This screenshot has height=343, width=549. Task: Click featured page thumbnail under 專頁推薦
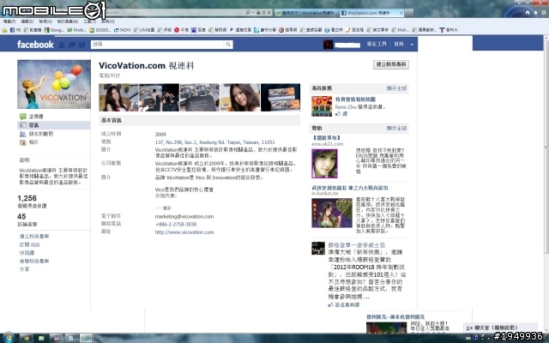pyautogui.click(x=322, y=106)
